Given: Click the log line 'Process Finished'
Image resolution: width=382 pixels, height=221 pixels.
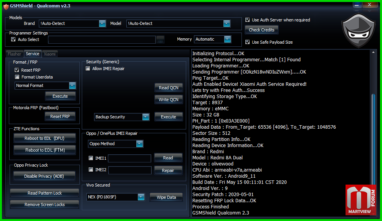Looking at the screenshot, I should (x=210, y=207).
